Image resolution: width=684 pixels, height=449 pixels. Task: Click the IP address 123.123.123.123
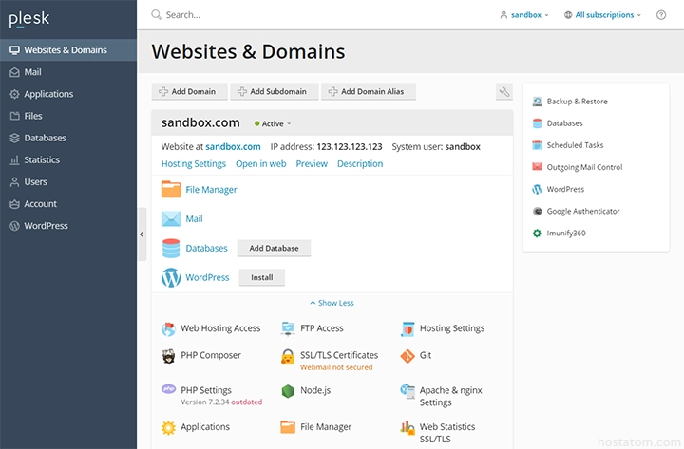point(350,147)
